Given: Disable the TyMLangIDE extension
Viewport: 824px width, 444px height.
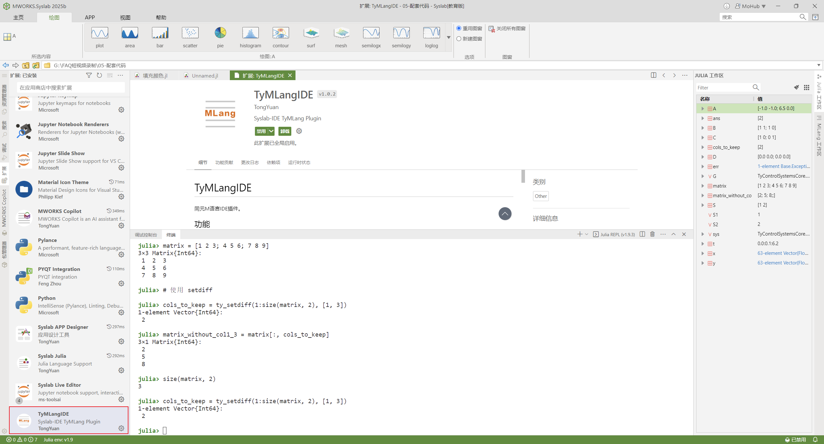Looking at the screenshot, I should [261, 131].
